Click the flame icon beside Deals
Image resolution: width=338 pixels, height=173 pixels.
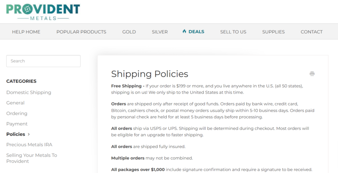click(x=184, y=31)
